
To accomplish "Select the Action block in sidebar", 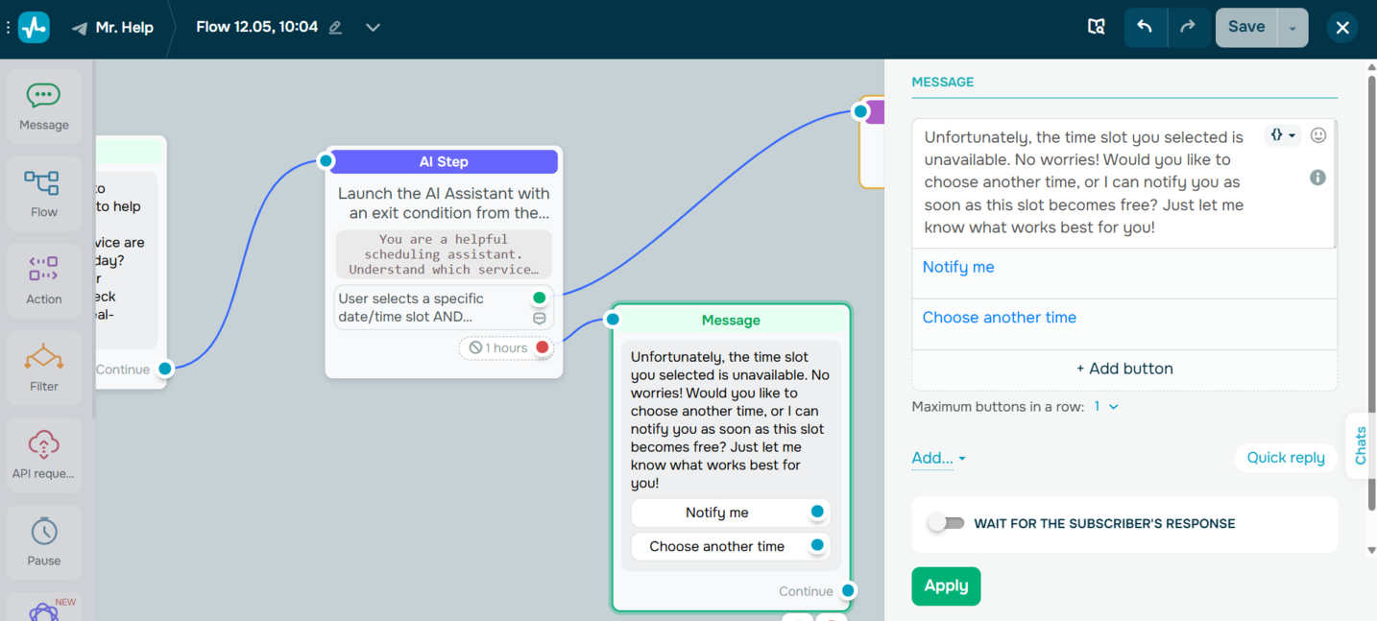I will click(x=44, y=280).
